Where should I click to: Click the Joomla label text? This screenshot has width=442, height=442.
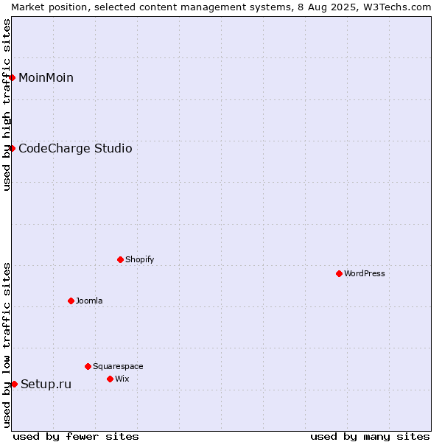click(89, 301)
